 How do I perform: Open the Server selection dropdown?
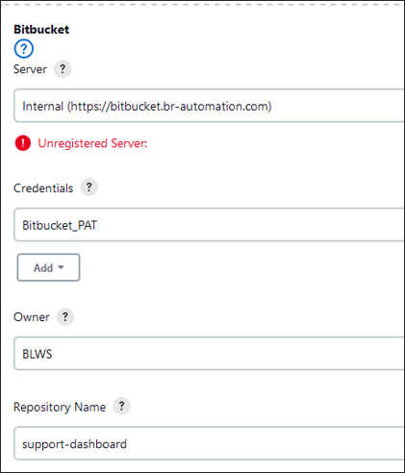(x=209, y=106)
